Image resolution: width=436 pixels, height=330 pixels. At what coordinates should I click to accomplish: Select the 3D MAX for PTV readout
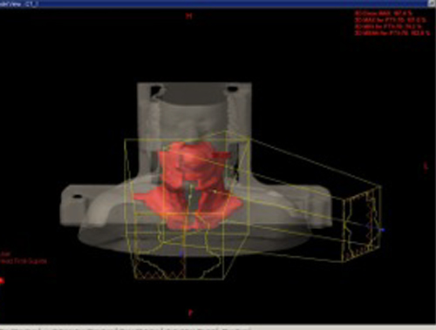tap(391, 20)
